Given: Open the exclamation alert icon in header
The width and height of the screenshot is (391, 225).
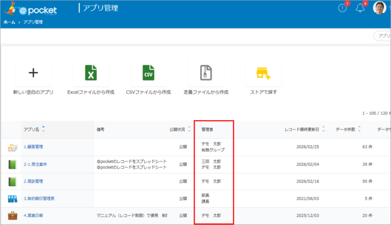Looking at the screenshot, I should 343,8.
